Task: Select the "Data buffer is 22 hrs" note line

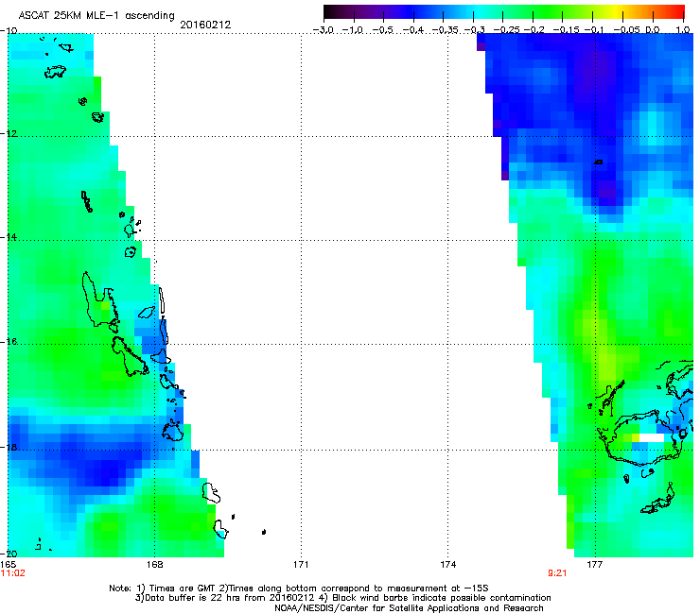Action: 342,598
